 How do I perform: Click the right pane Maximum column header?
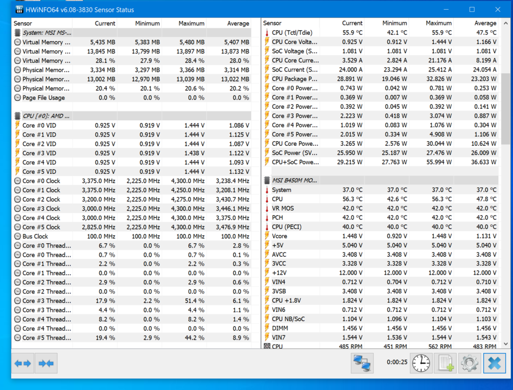tap(432, 23)
